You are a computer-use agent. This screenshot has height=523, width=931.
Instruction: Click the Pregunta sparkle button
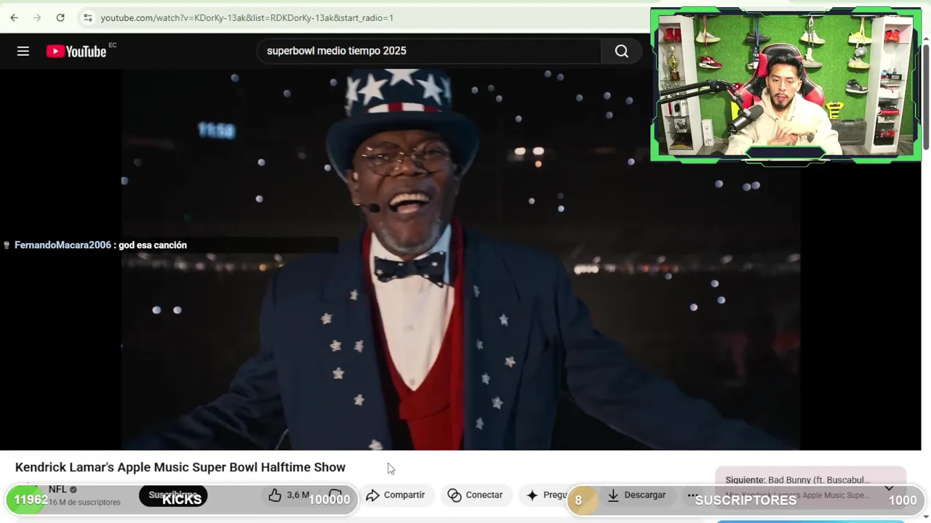[547, 495]
